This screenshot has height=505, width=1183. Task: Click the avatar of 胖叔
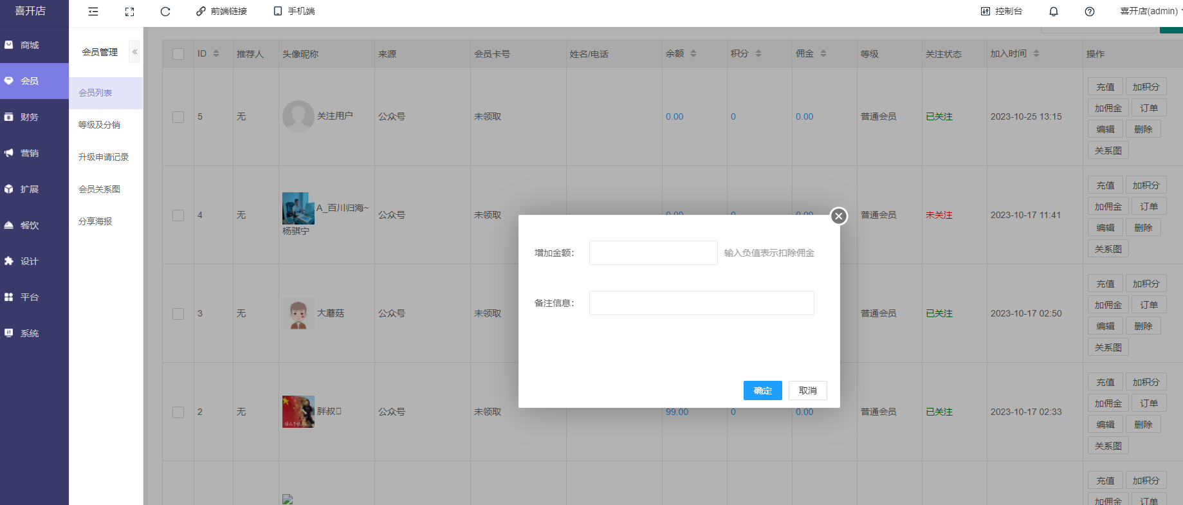[298, 412]
